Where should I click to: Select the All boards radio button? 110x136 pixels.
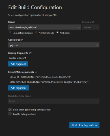pos(57,32)
